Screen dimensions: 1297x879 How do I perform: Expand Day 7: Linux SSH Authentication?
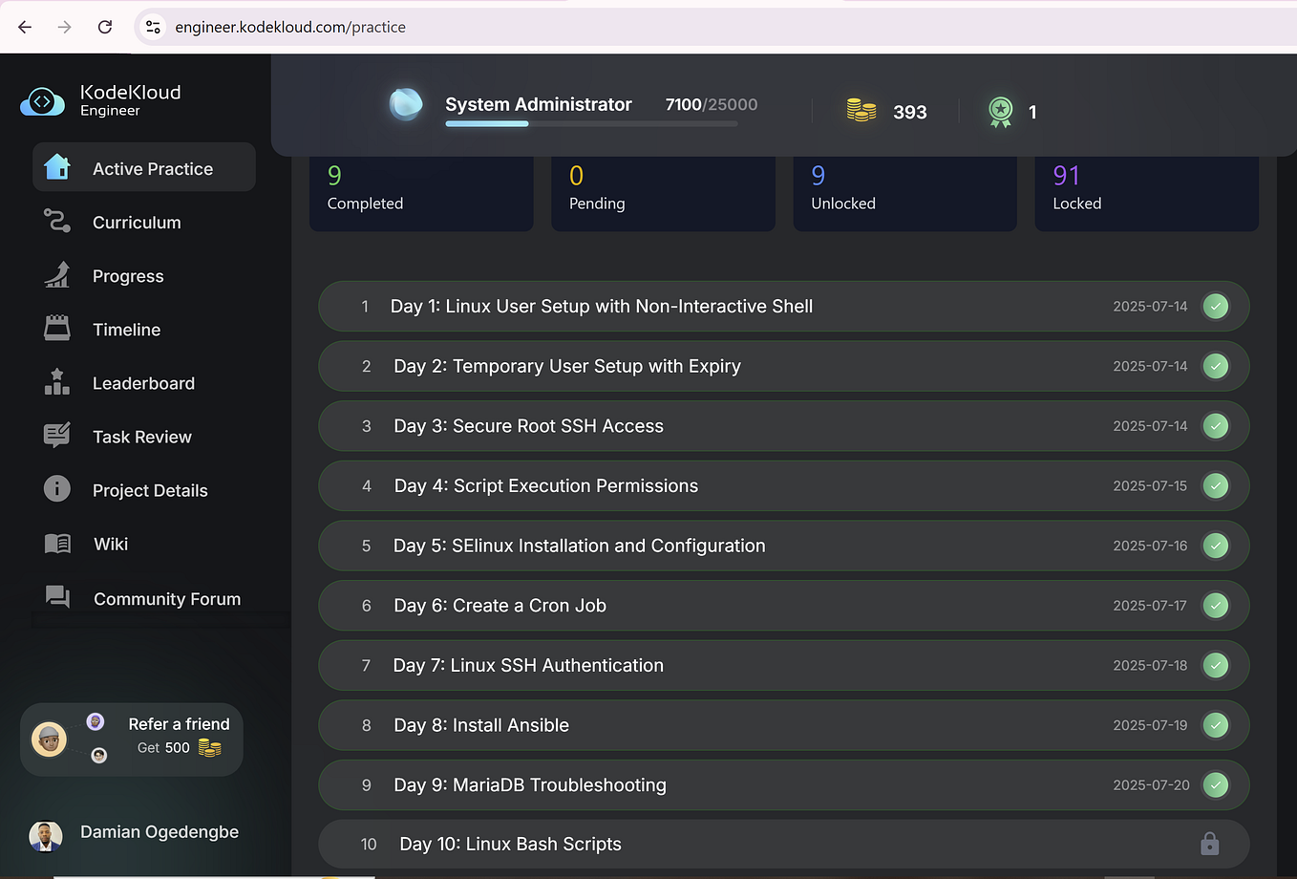[x=669, y=665]
